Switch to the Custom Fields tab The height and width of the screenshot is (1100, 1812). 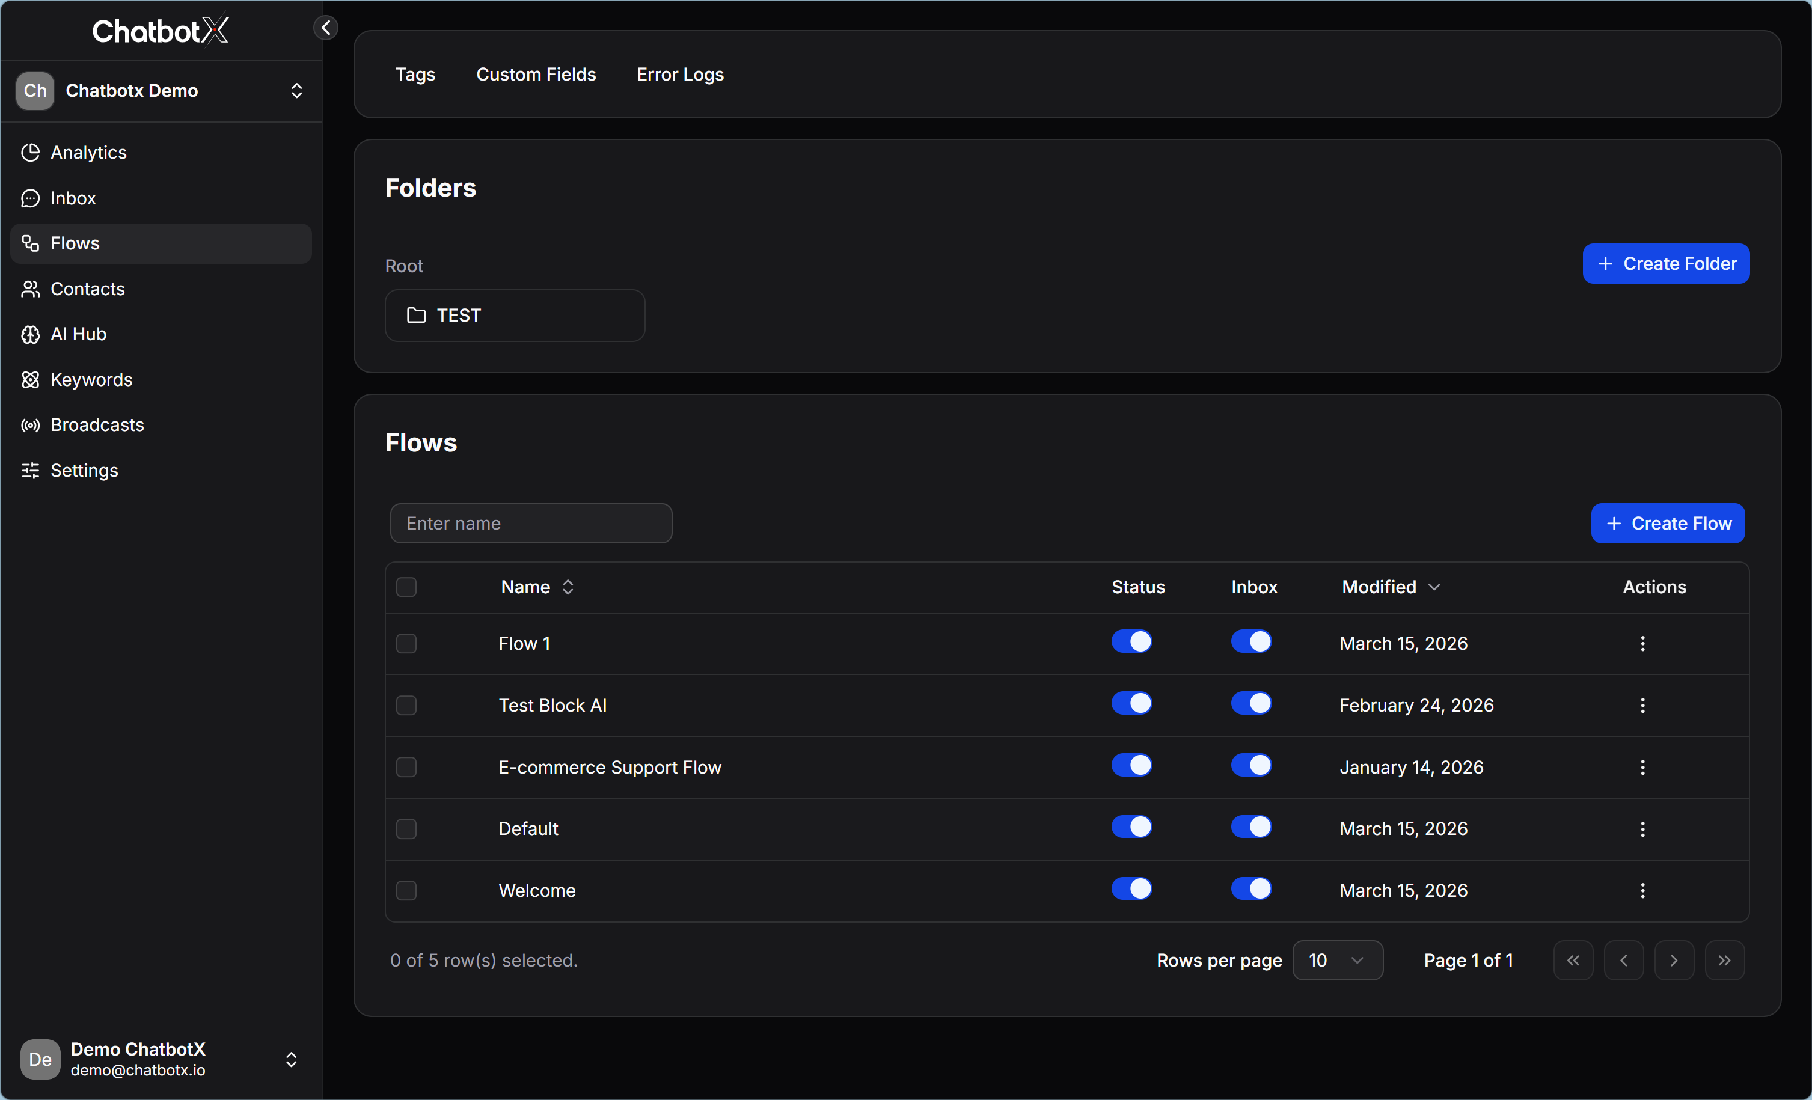point(536,75)
